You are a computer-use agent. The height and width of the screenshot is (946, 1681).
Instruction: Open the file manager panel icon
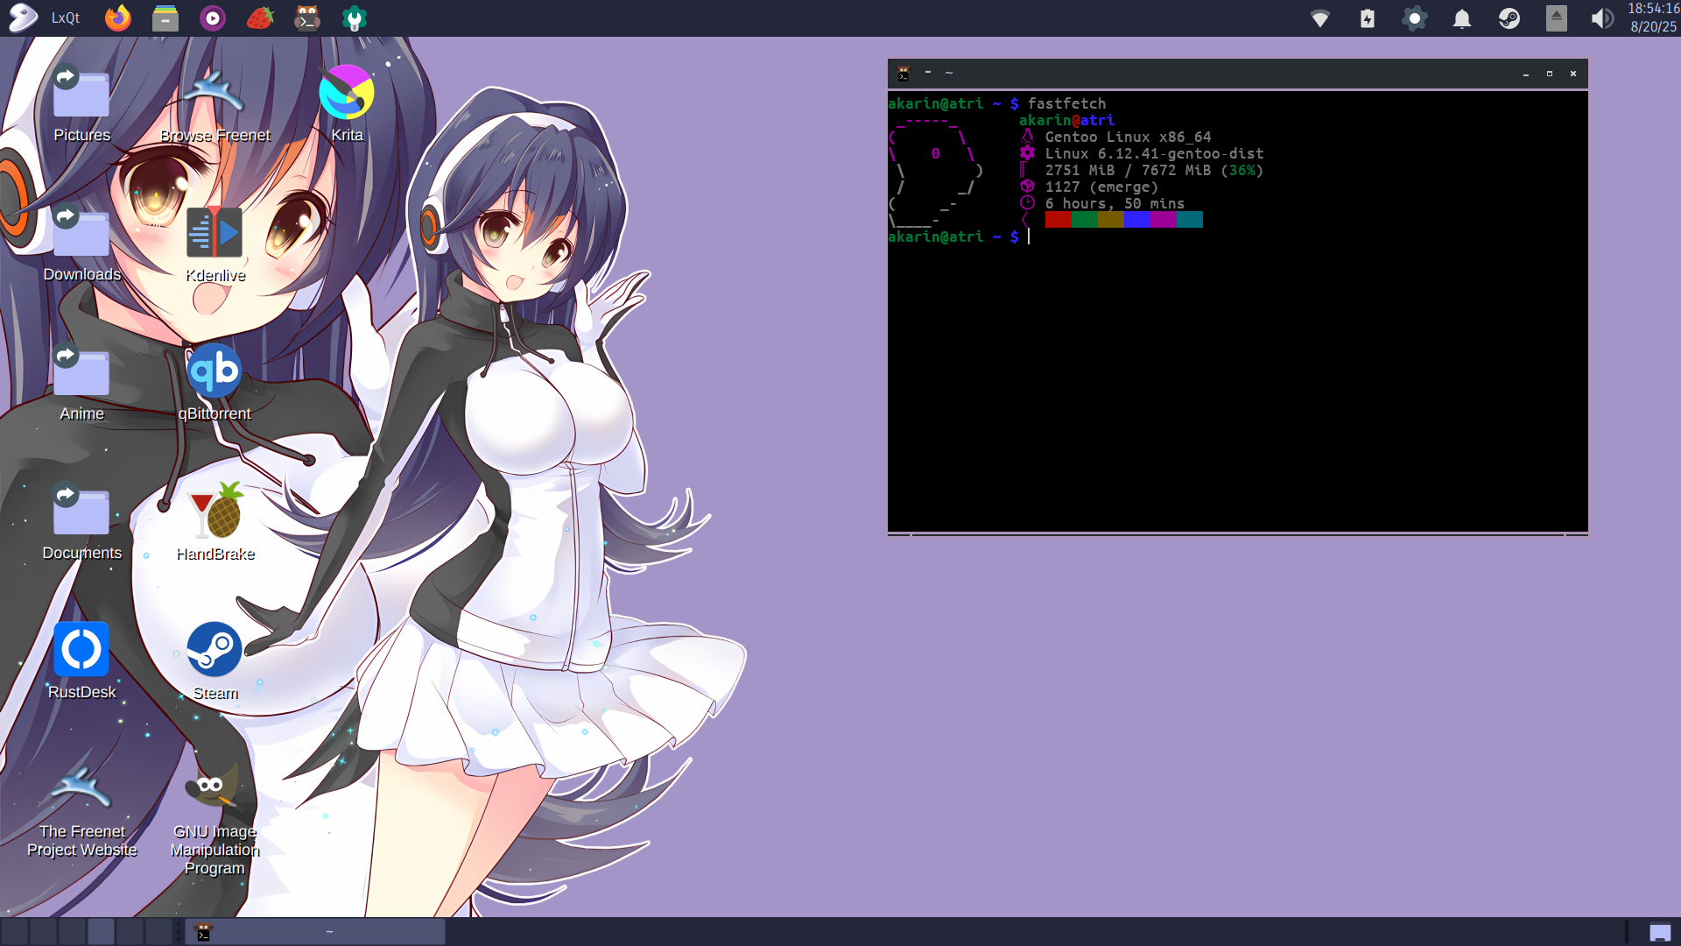[165, 18]
